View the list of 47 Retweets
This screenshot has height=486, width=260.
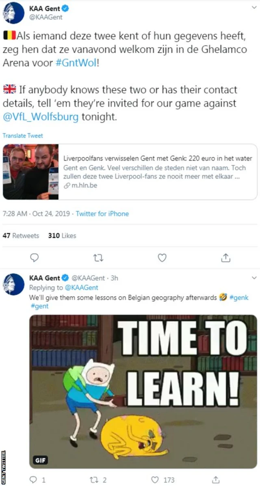tap(21, 235)
